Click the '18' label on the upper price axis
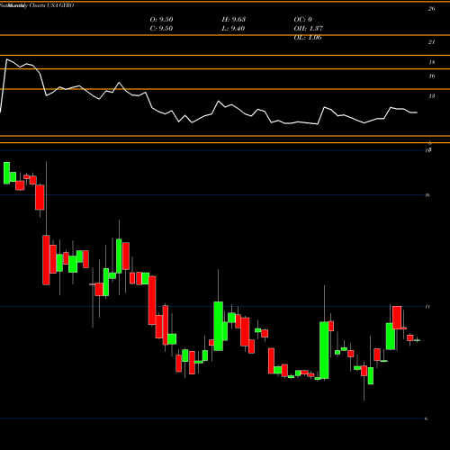450x450 pixels. (x=431, y=62)
